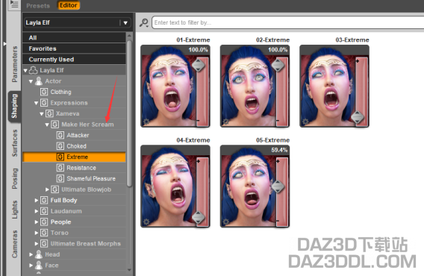Screen dimensions: 424x276
Task: Select the Extreme category row
Action: (74, 157)
